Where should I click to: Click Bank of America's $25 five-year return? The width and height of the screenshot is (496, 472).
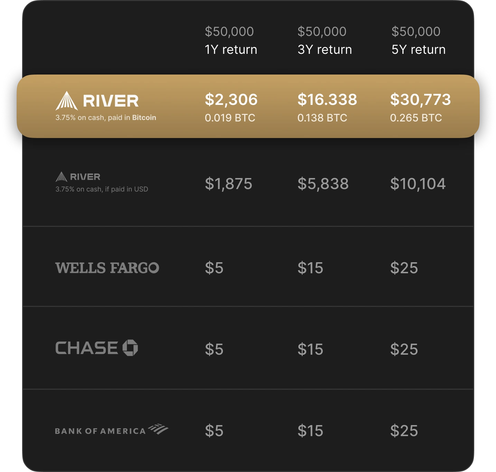[x=404, y=431]
